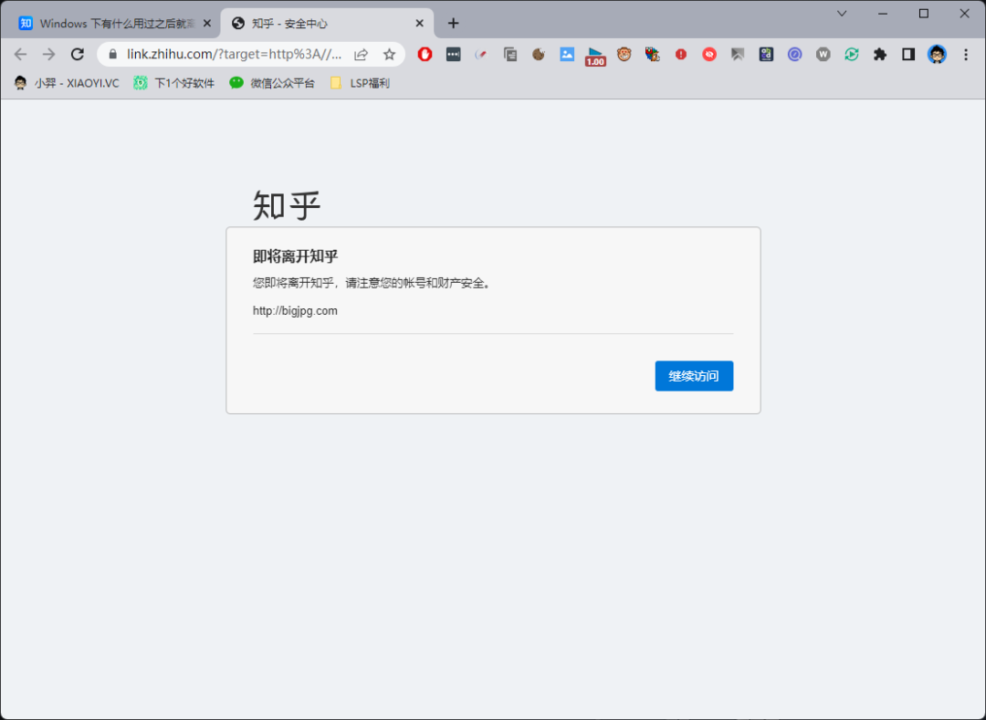Open a new tab with plus button

pyautogui.click(x=454, y=23)
